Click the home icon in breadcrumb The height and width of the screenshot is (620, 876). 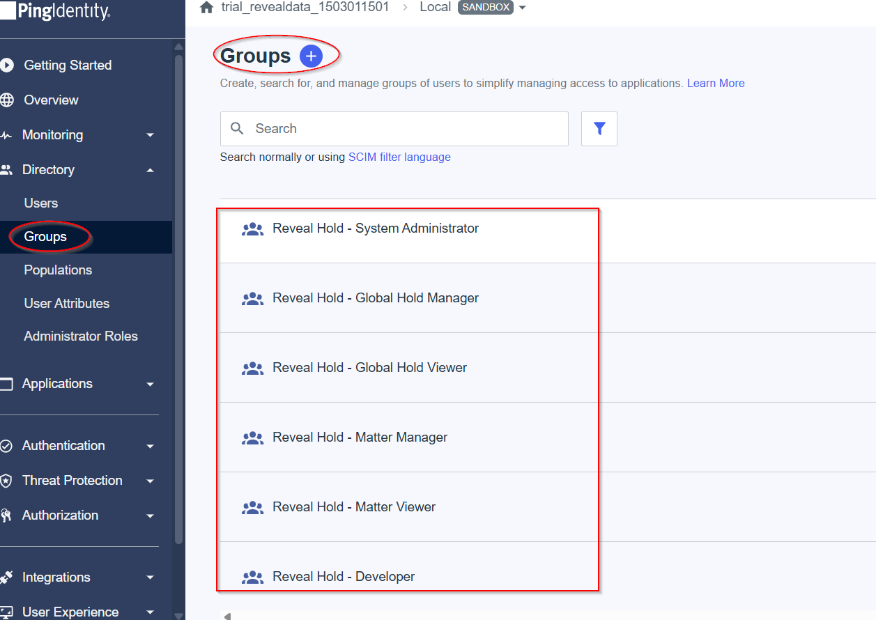click(x=206, y=8)
